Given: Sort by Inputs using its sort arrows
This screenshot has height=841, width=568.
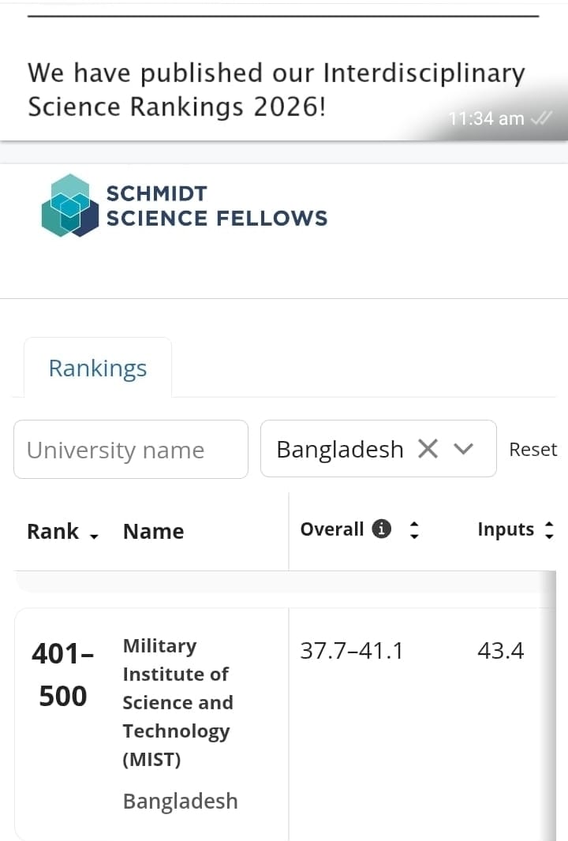Looking at the screenshot, I should (x=550, y=530).
